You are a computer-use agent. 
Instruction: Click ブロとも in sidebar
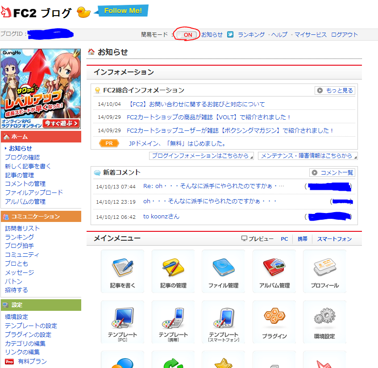click(x=17, y=263)
